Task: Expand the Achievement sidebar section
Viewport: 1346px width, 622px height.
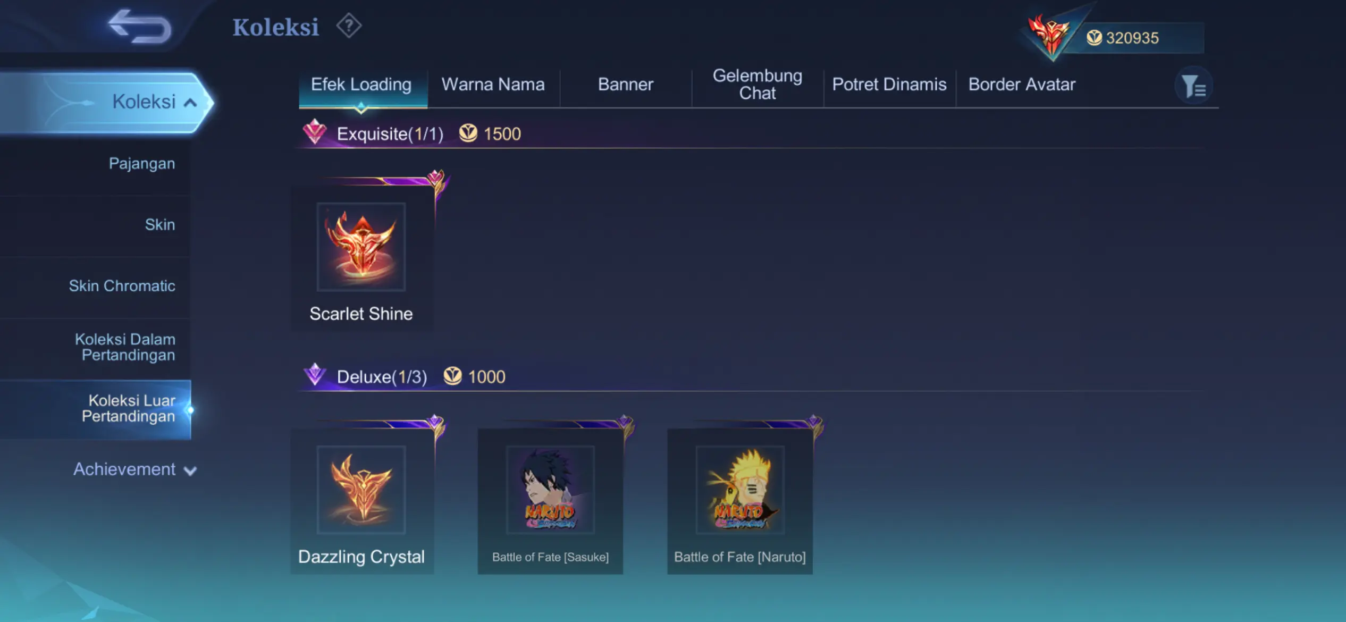Action: [x=135, y=469]
